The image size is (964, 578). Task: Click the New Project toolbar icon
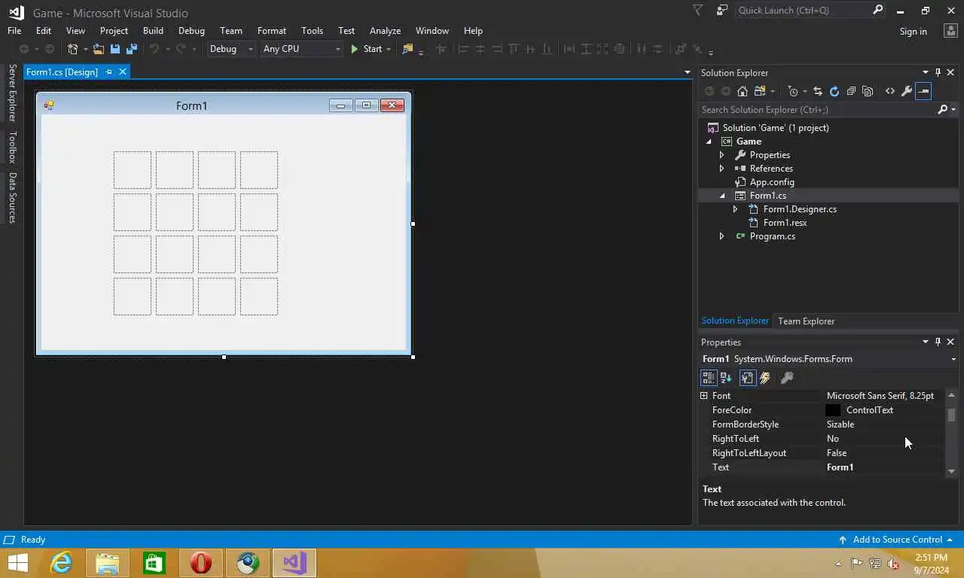tap(72, 49)
